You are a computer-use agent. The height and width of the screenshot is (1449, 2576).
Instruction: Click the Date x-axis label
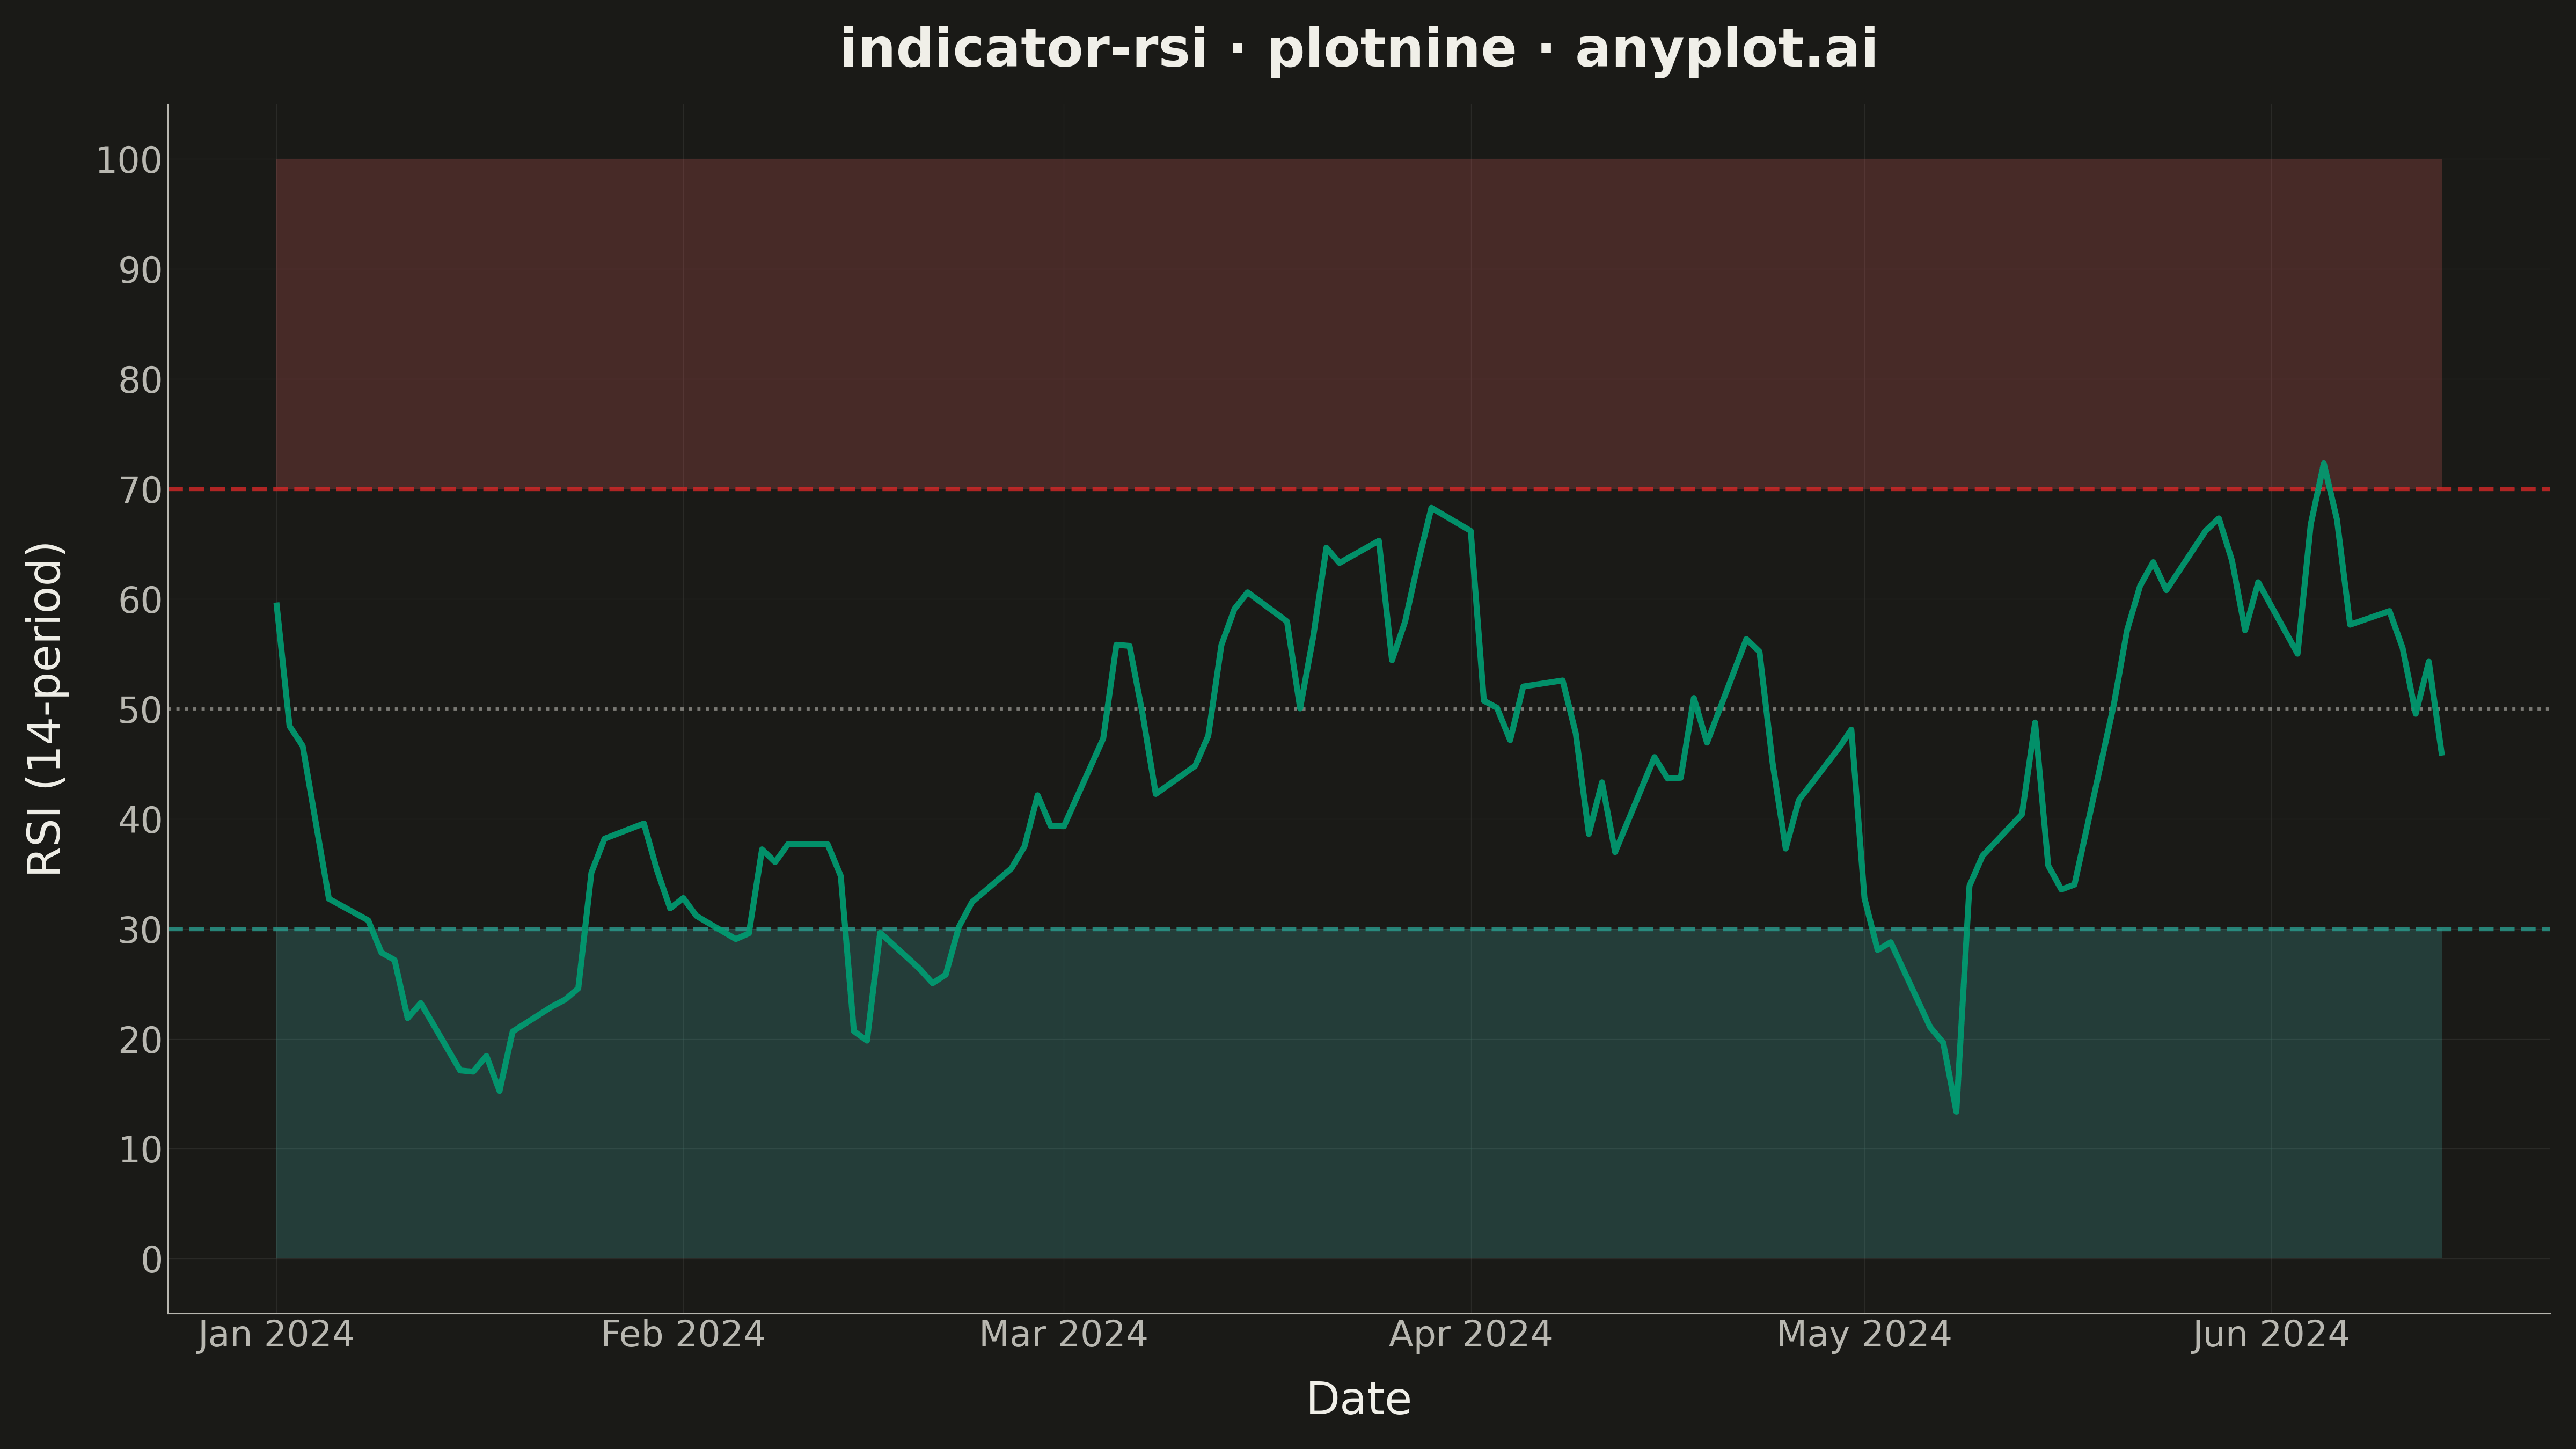[1358, 1398]
